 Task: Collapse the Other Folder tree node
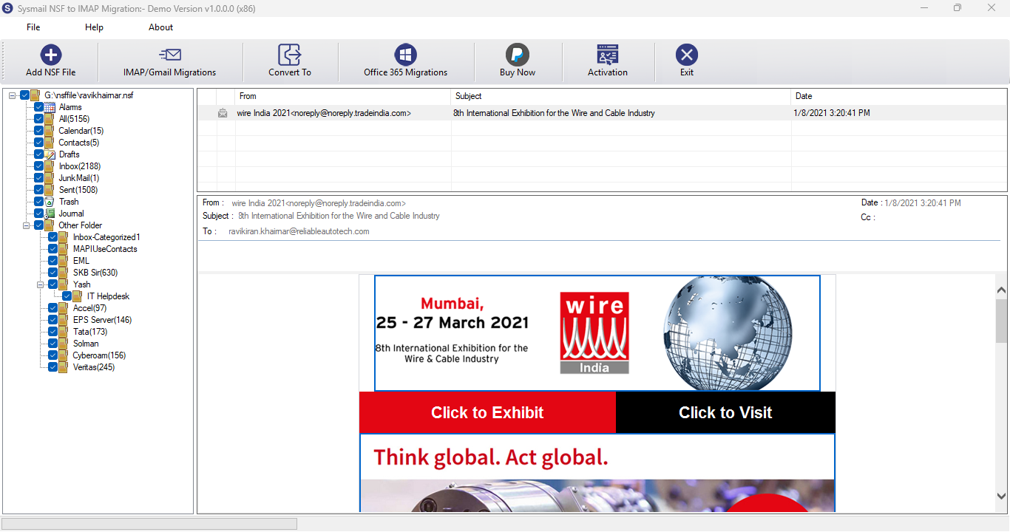(x=27, y=225)
